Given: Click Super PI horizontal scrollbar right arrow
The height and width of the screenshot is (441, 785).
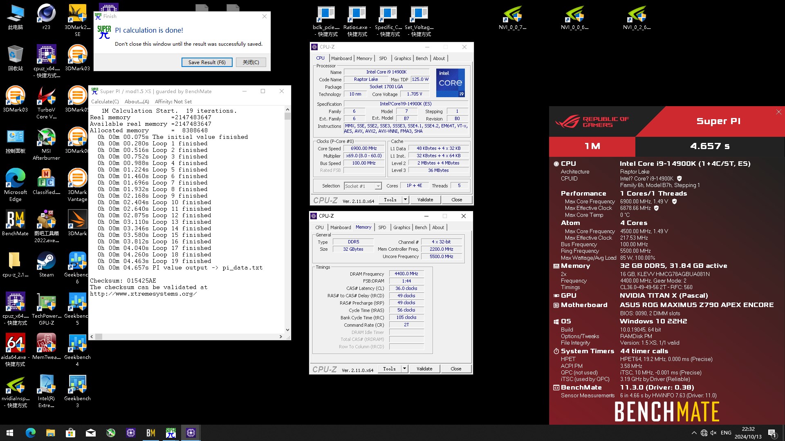Looking at the screenshot, I should [280, 337].
